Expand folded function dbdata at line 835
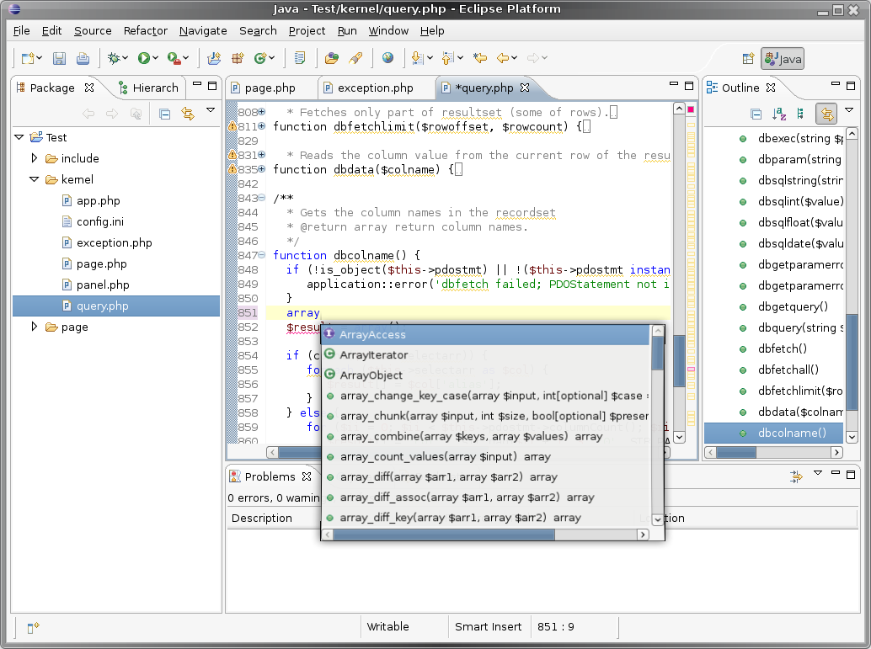This screenshot has width=871, height=649. click(262, 169)
